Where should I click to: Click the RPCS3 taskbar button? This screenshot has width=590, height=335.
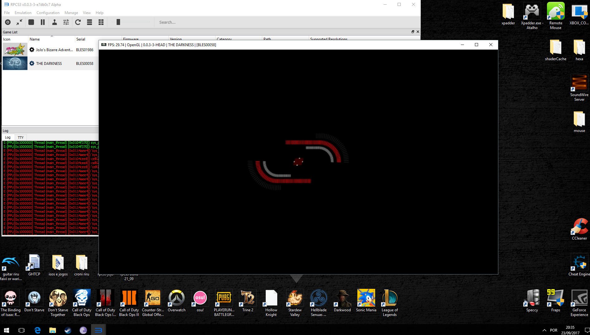[98, 330]
